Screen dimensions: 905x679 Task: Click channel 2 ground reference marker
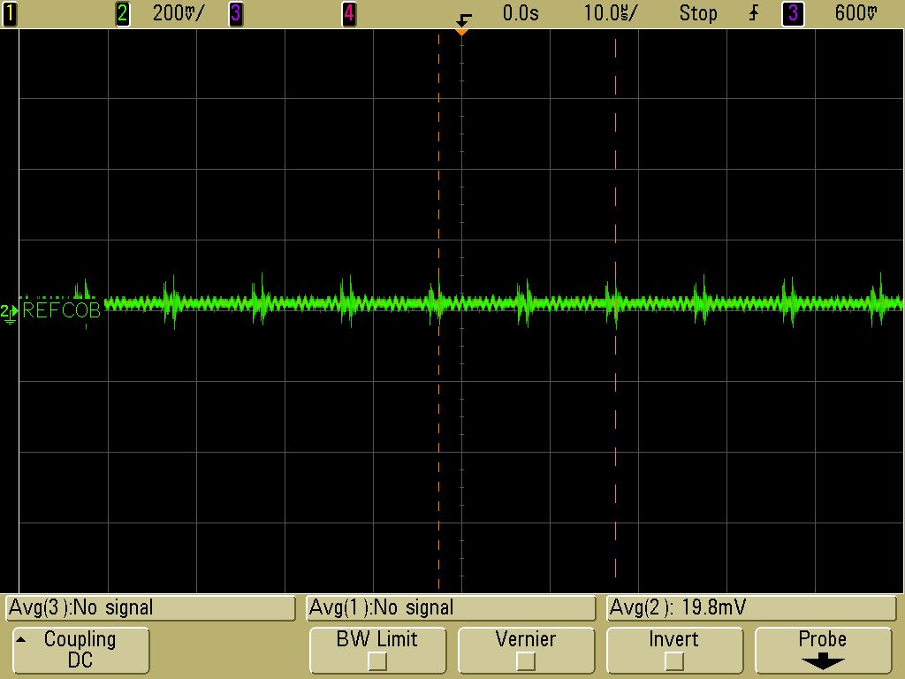click(9, 314)
